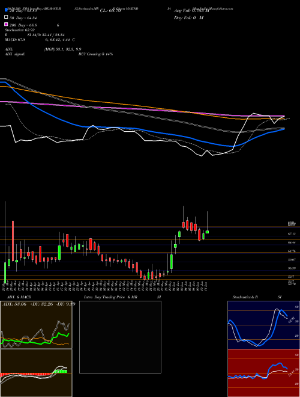
Task: Click the 'ADX signal:' label
Action: pyautogui.click(x=15, y=54)
